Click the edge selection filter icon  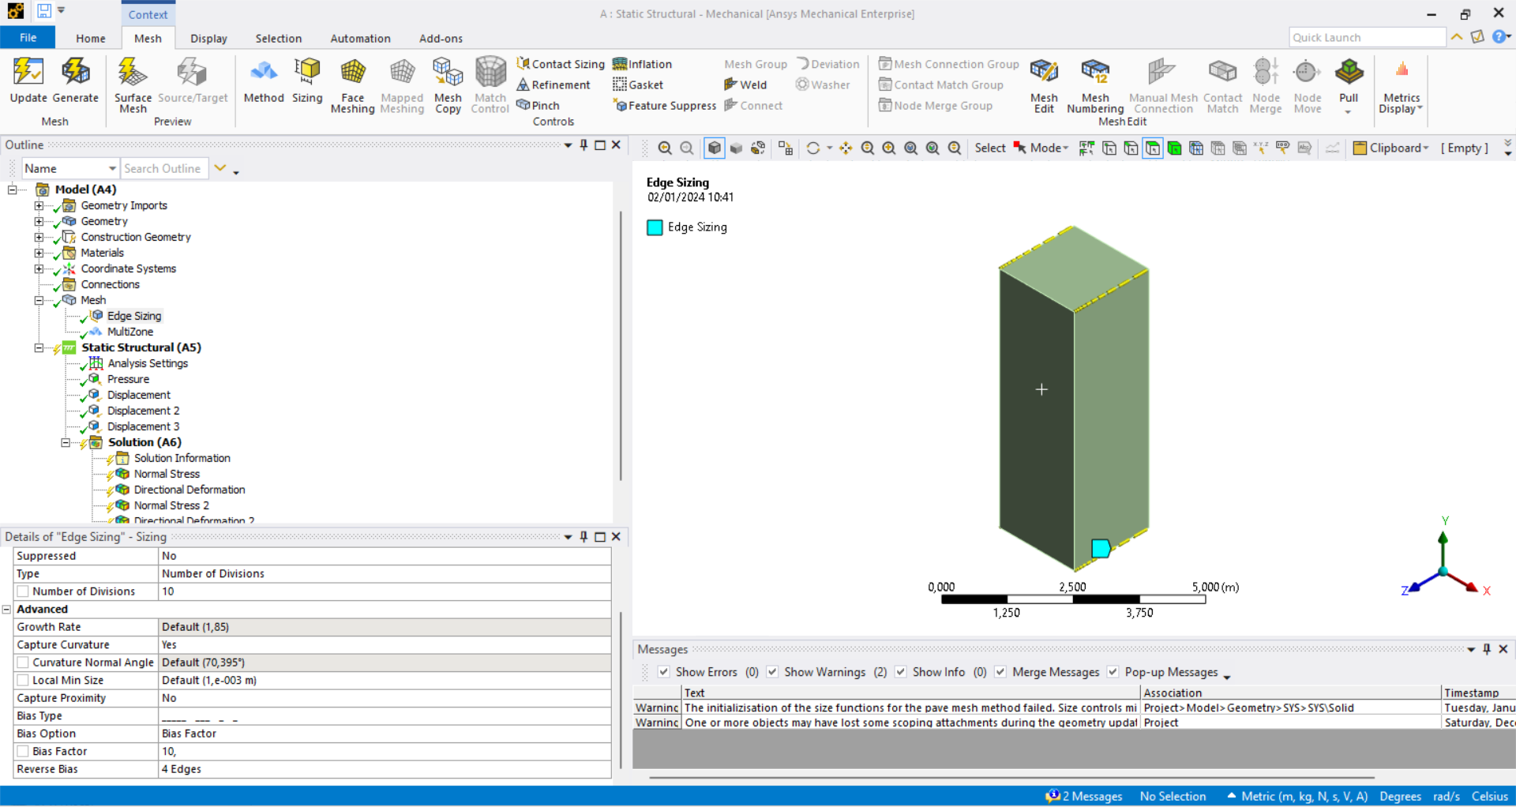coord(1131,148)
